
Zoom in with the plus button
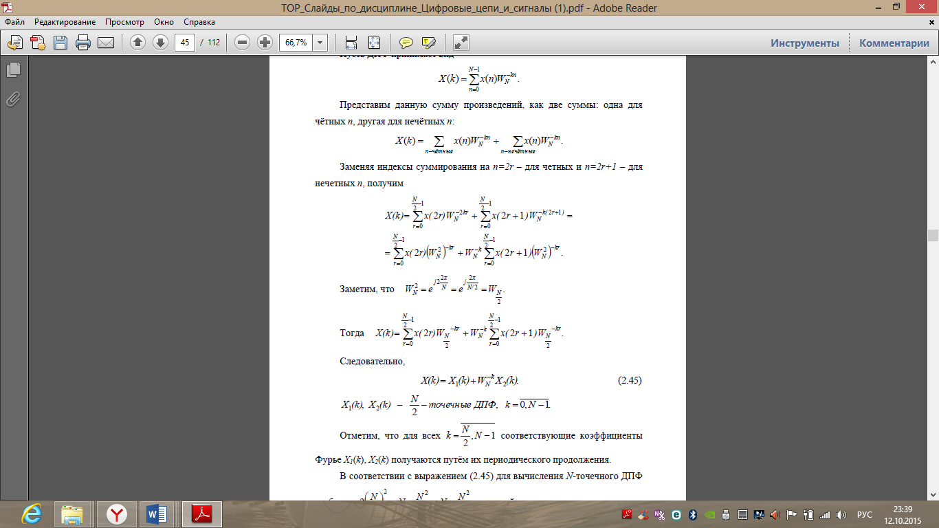[x=265, y=43]
